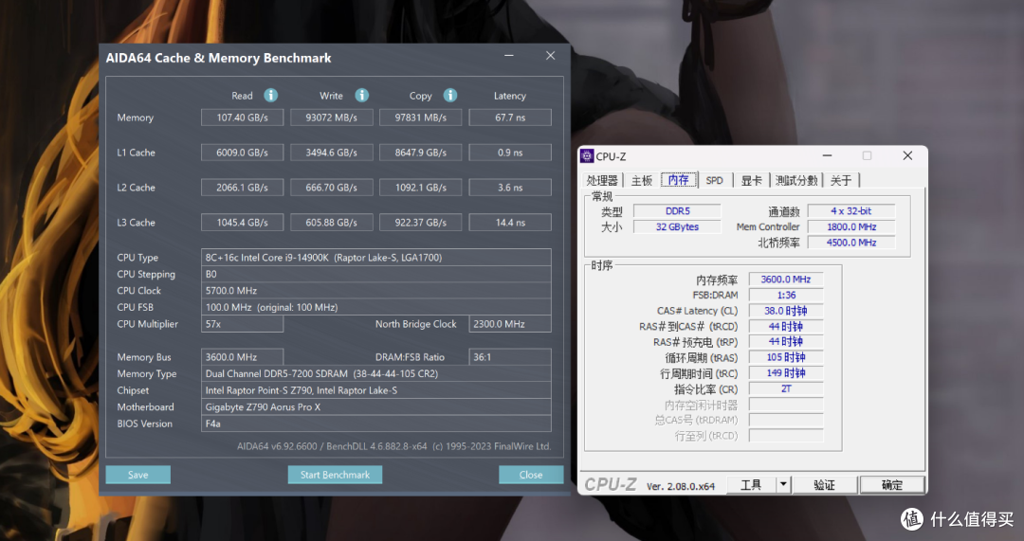Click the 北桥频率 value 4500.0 MHz

(x=850, y=243)
